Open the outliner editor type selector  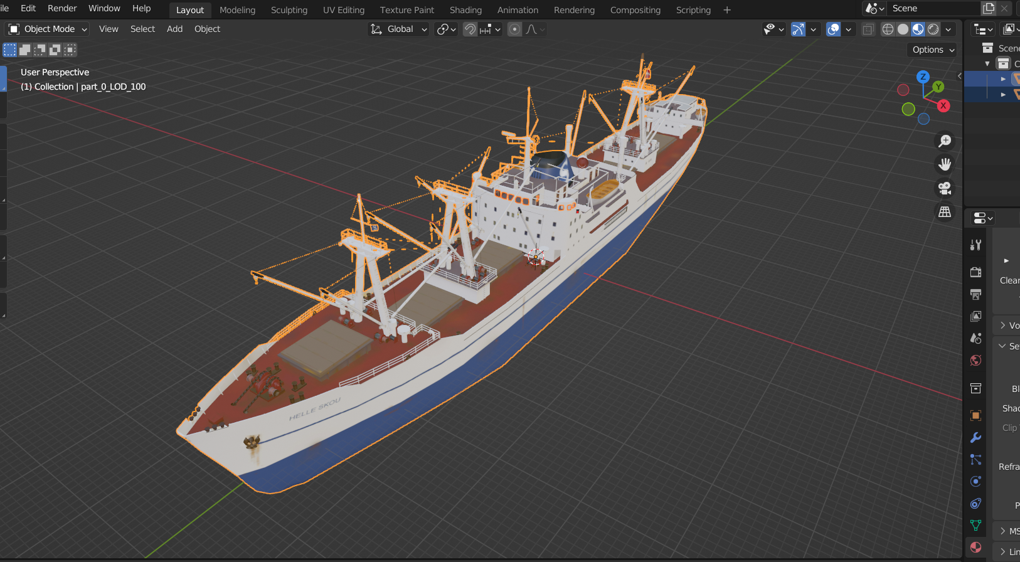click(x=982, y=29)
